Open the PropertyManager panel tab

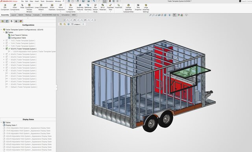(x=7, y=21)
